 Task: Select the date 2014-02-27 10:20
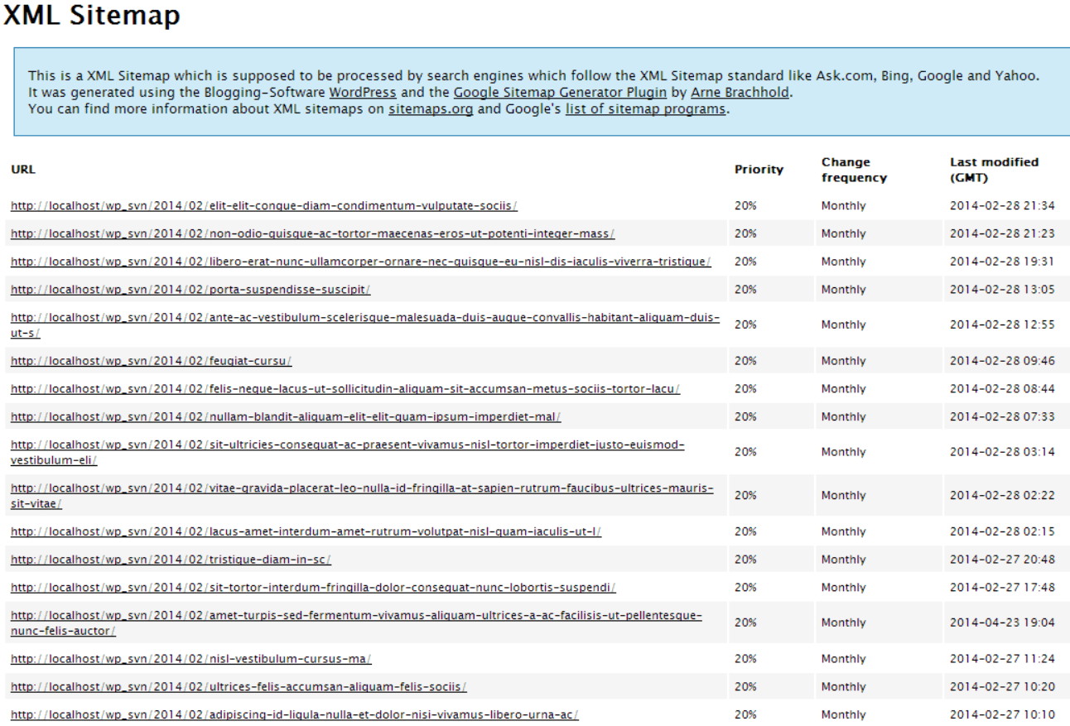(1002, 687)
